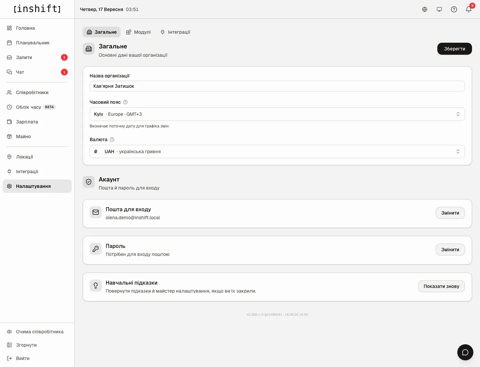Image resolution: width=480 pixels, height=367 pixels.
Task: Open notifications bell with 9 badge
Action: click(469, 9)
